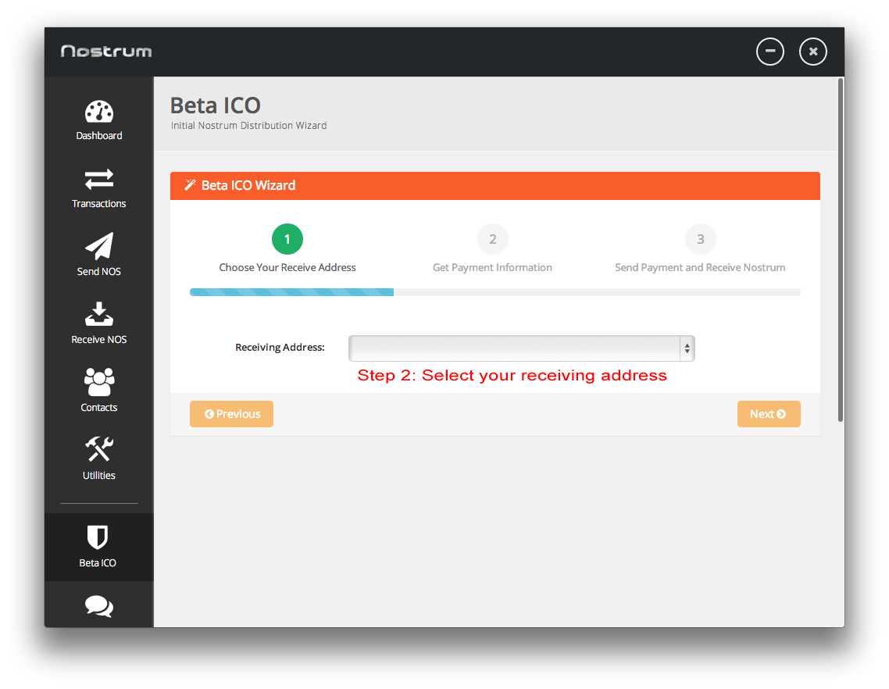Open the Receive NOS inbox icon

[x=99, y=313]
